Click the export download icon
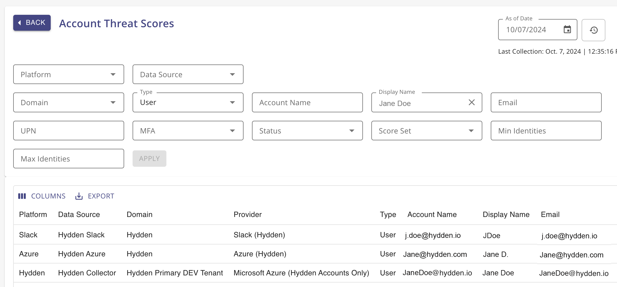 click(x=79, y=196)
